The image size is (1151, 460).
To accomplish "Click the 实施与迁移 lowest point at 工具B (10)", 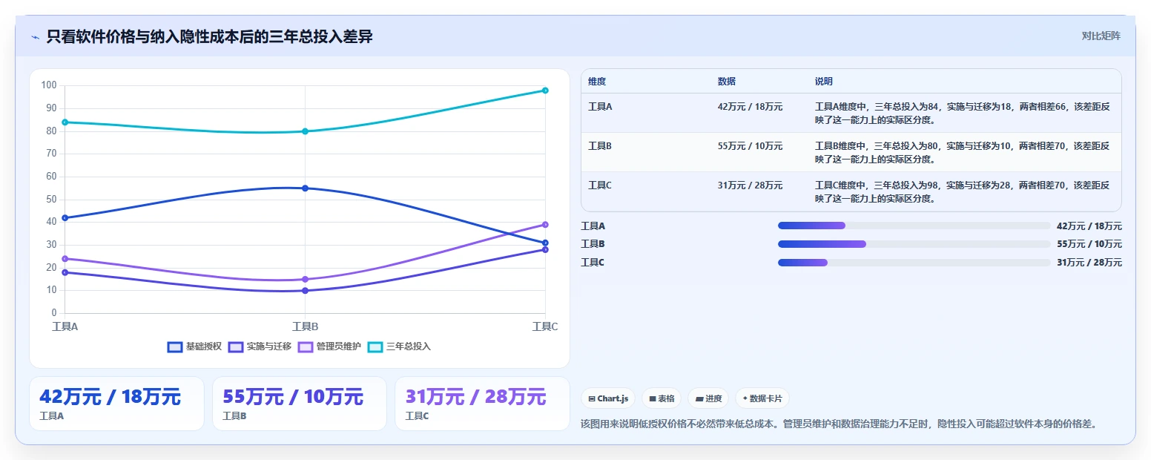I will (x=305, y=290).
